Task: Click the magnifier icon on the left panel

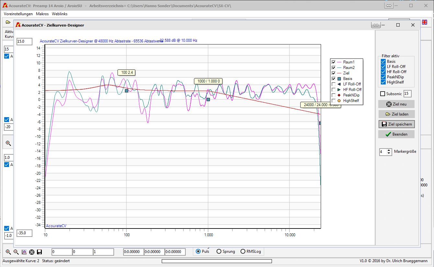Action: pos(8,143)
